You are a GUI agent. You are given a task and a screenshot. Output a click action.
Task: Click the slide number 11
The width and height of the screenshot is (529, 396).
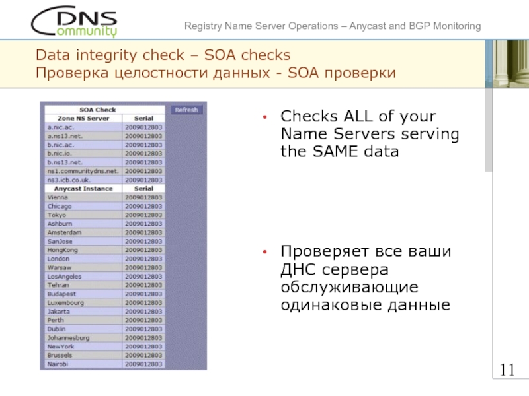coord(507,370)
